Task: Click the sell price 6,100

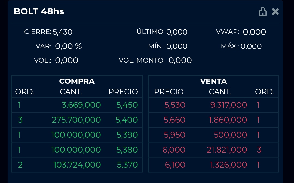Action: tap(175, 165)
